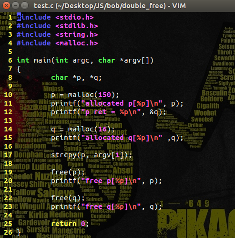This screenshot has width=235, height=238.
Task: Click the printf "allocated p[%p]\n" line
Action: 117,104
